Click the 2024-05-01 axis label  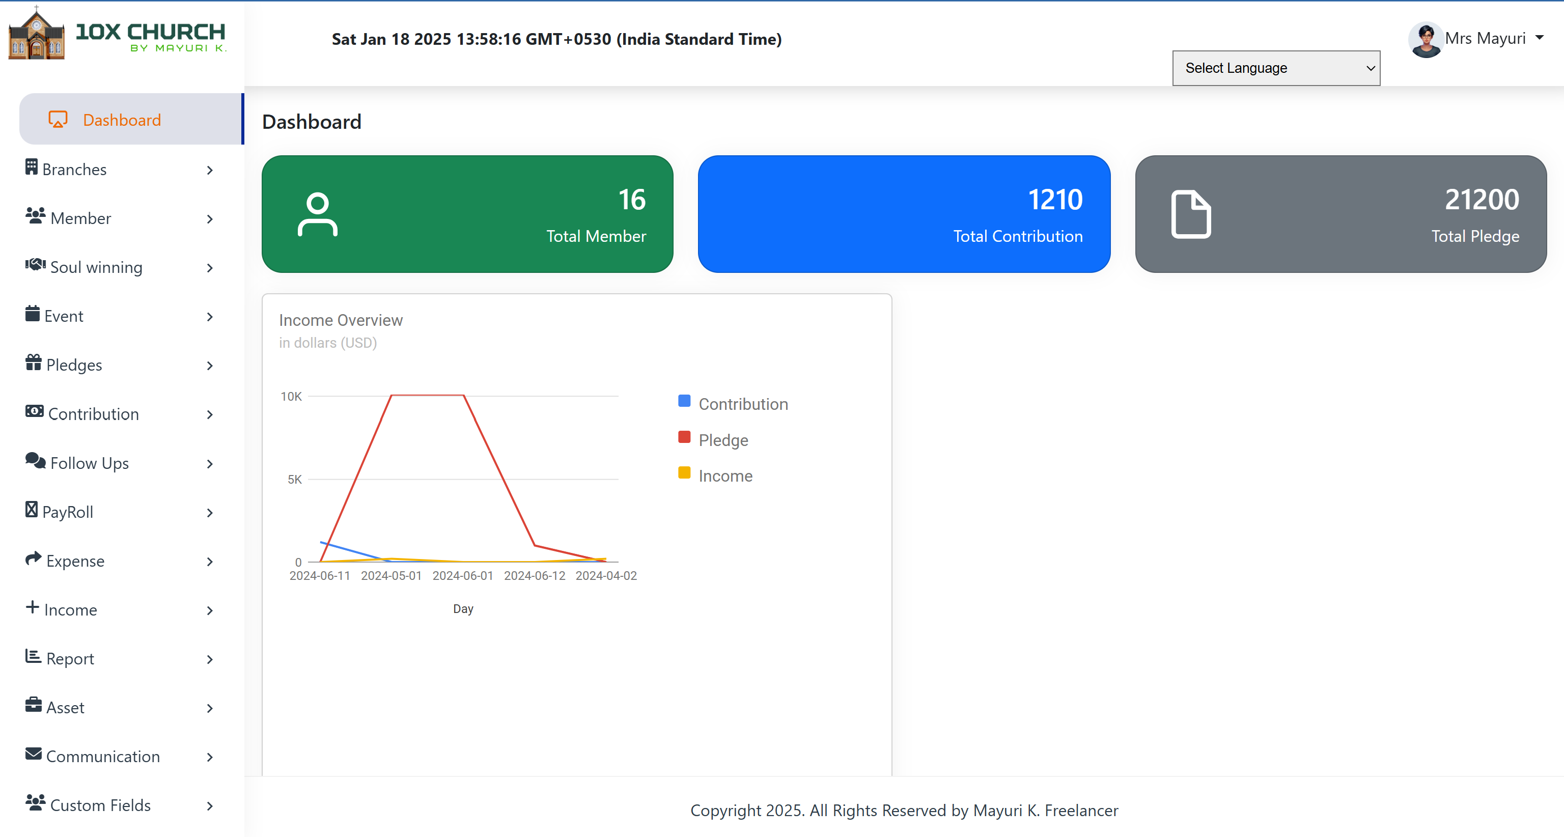pyautogui.click(x=391, y=575)
